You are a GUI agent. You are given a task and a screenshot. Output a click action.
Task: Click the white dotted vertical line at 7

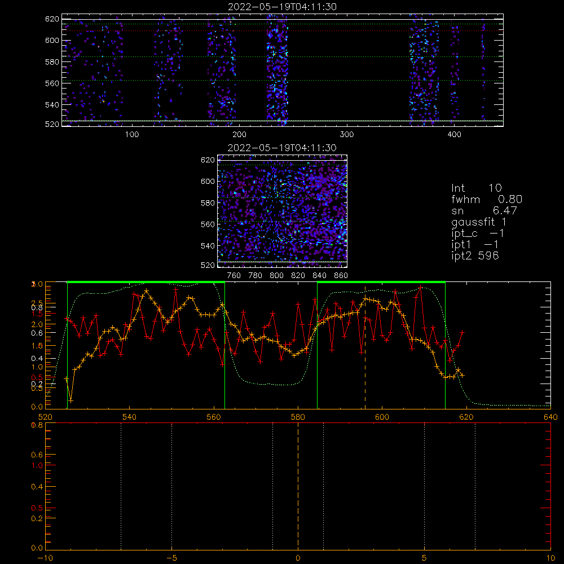(x=475, y=486)
